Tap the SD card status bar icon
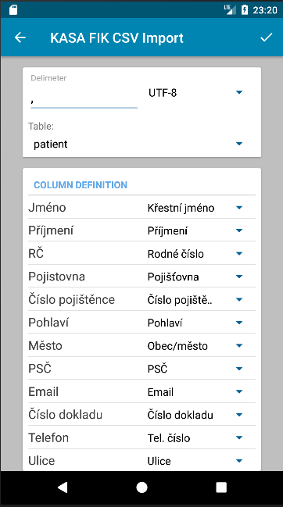Image resolution: width=283 pixels, height=507 pixels. coord(13,9)
